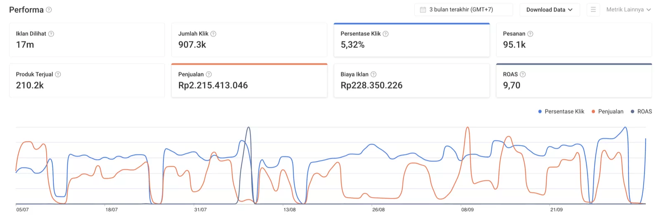Click the Persentase Klik legend label

coord(564,111)
